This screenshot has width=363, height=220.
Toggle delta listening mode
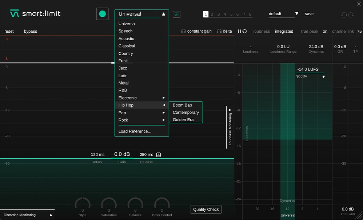coord(224,31)
